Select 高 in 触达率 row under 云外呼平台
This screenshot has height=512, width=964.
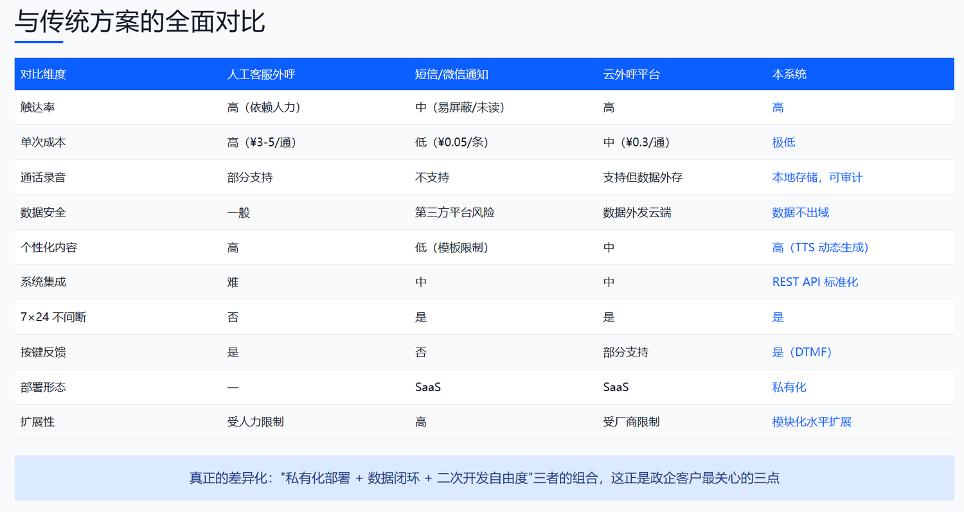[609, 107]
